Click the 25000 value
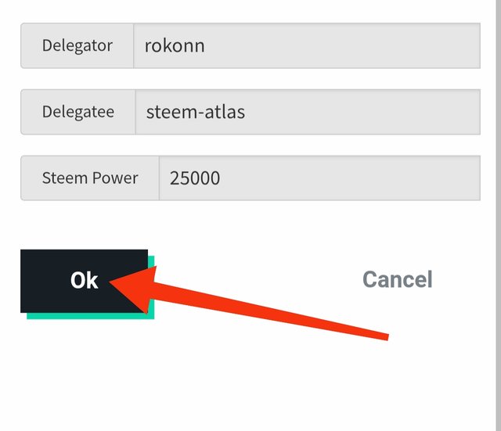This screenshot has height=431, width=501. tap(195, 178)
